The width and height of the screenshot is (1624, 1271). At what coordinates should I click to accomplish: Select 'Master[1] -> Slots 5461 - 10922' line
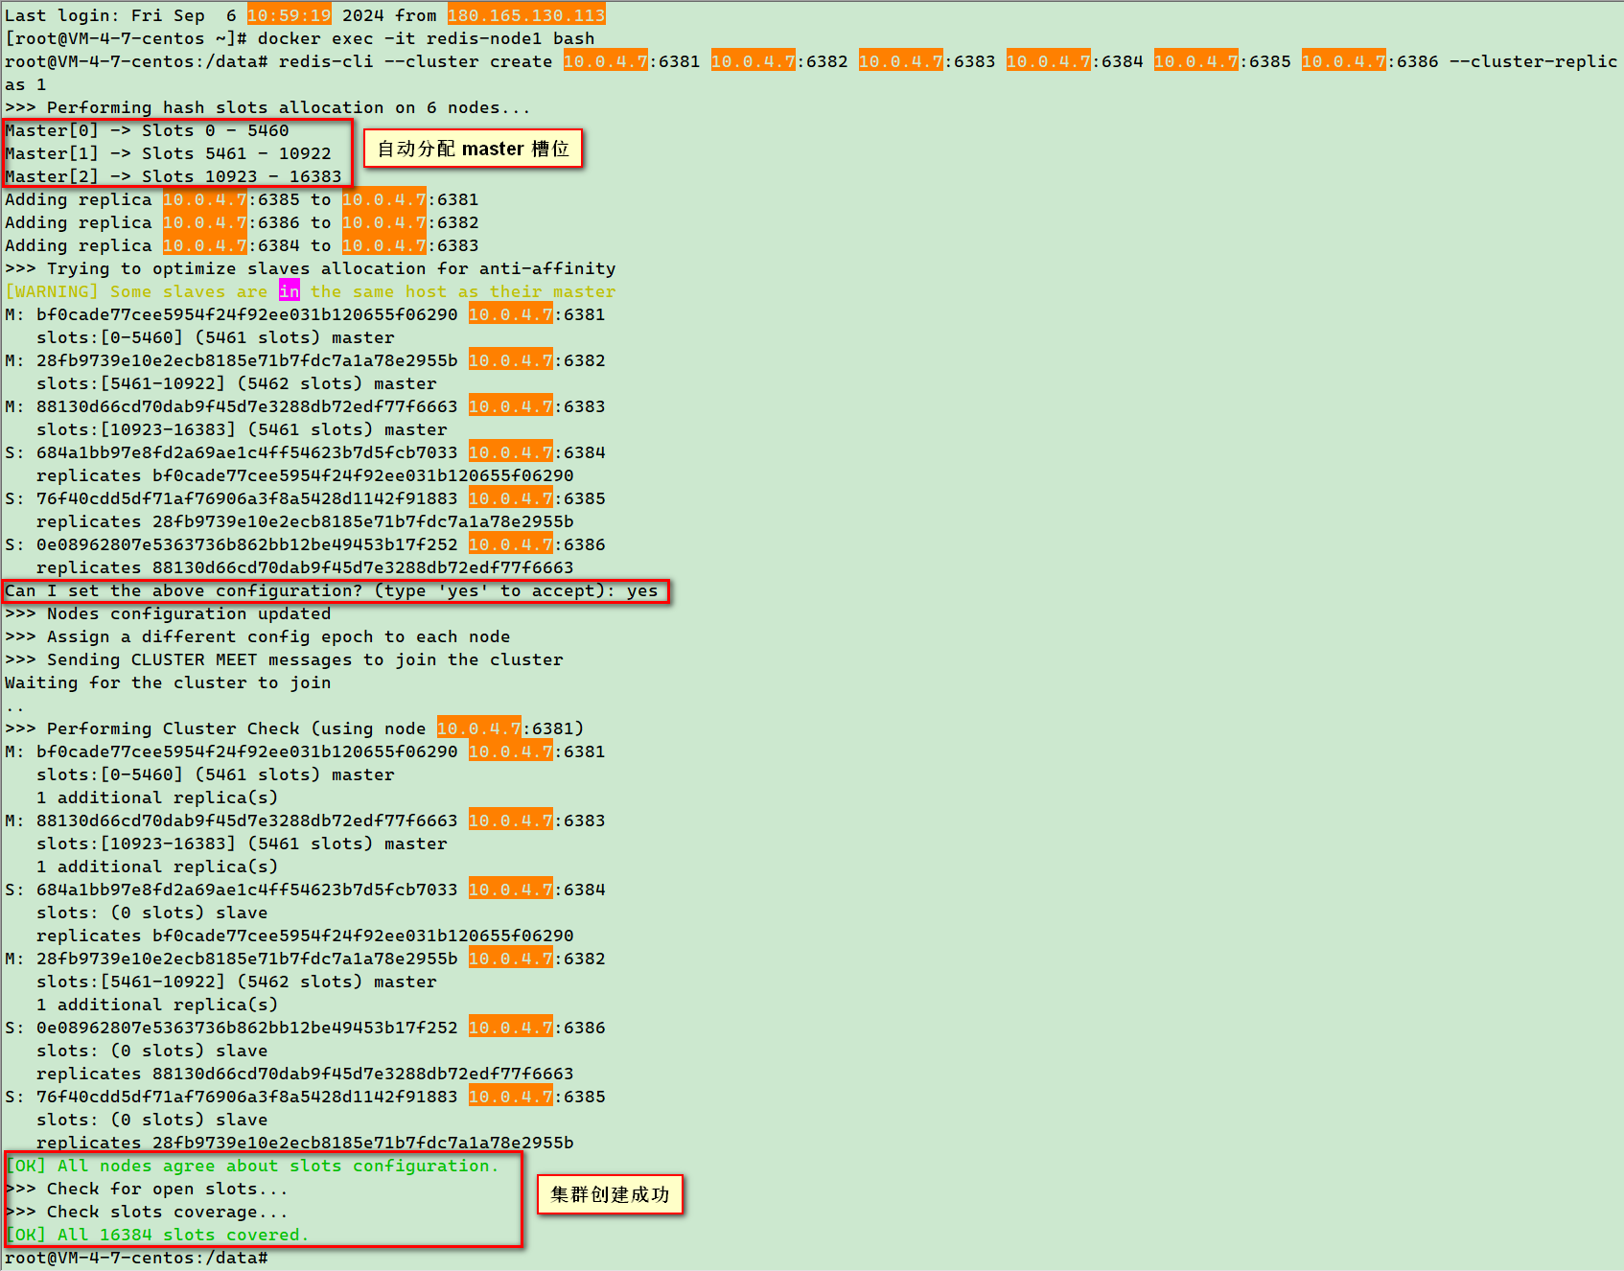click(168, 153)
